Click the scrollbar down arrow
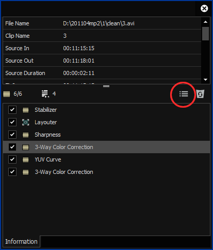The height and width of the screenshot is (250, 213). click(x=205, y=80)
